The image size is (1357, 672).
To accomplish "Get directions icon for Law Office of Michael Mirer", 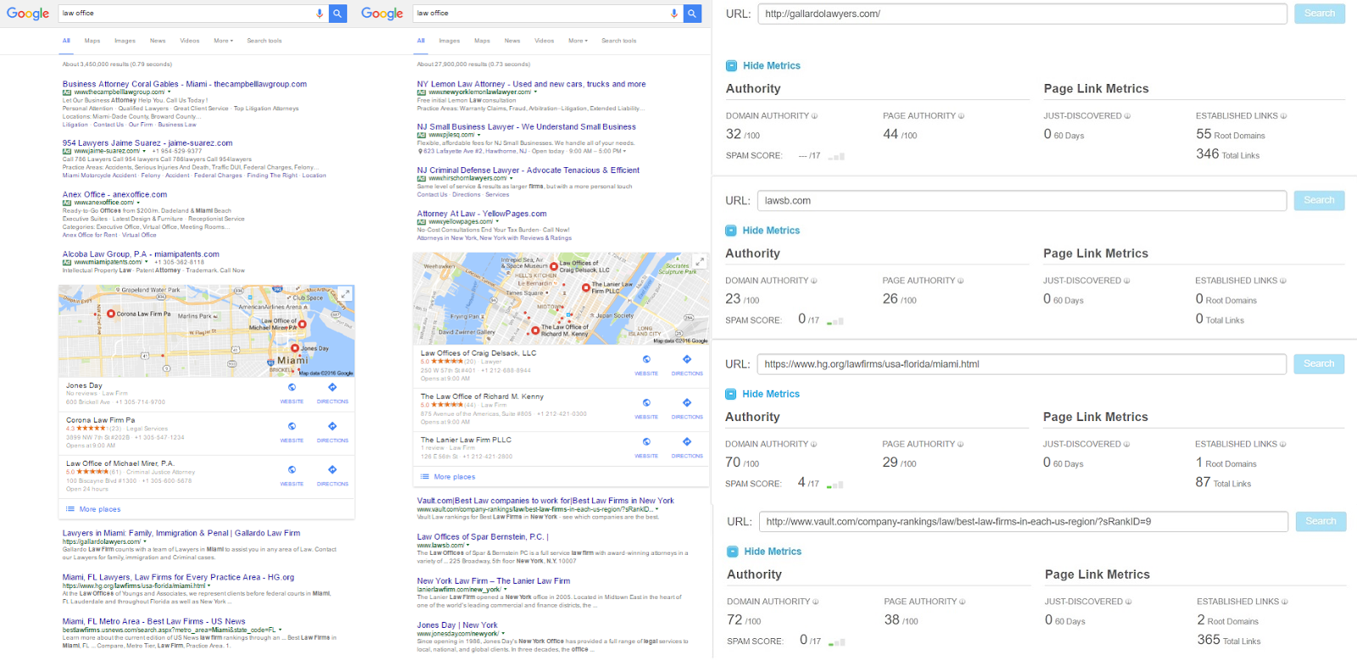I will coord(332,470).
